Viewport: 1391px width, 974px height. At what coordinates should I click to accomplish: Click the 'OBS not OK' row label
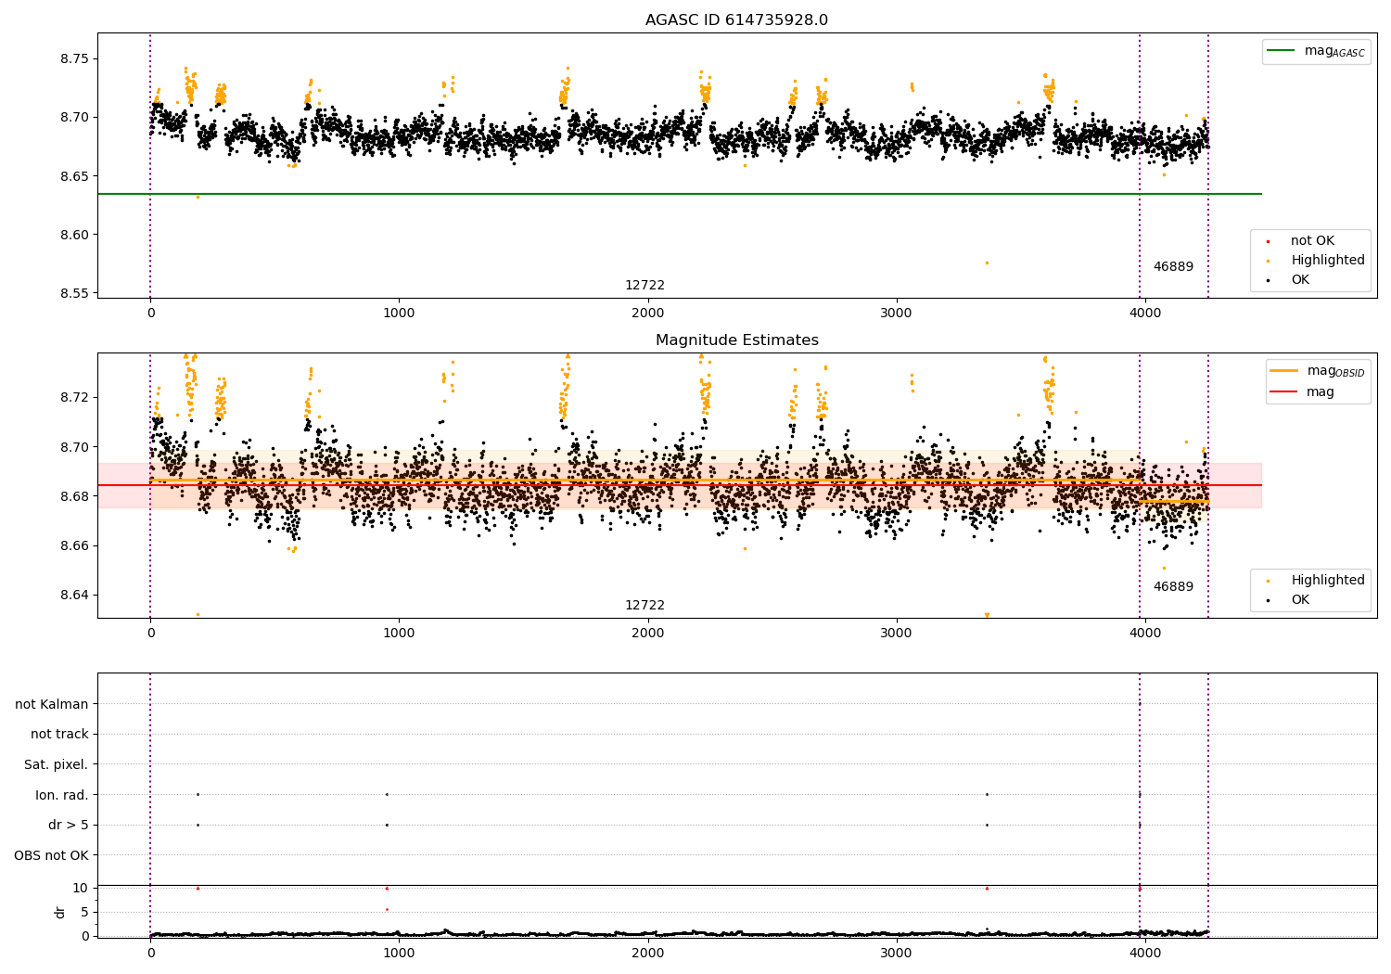[51, 855]
